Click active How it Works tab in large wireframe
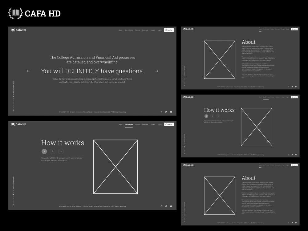This screenshot has height=231, width=308. [129, 124]
